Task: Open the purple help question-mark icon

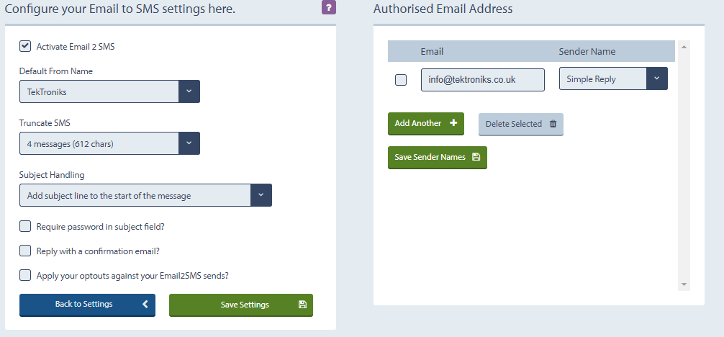Action: click(x=329, y=7)
